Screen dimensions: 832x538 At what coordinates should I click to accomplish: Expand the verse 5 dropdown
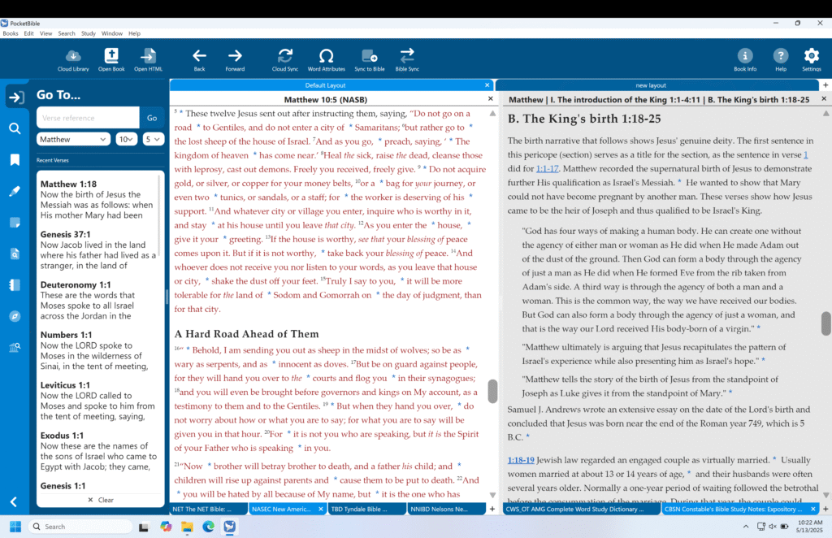coord(154,139)
